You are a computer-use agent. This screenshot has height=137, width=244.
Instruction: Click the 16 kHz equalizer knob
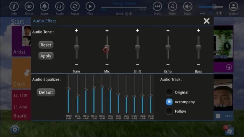[151, 96]
